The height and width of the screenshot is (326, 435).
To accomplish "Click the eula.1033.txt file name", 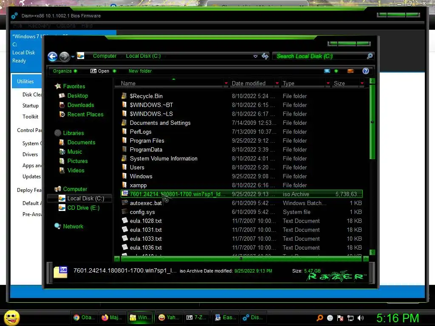I will point(146,239).
